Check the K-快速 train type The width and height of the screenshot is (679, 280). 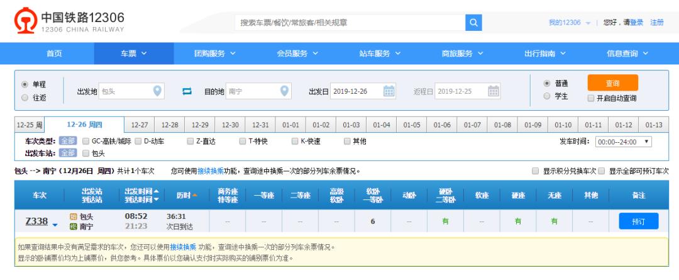point(295,141)
